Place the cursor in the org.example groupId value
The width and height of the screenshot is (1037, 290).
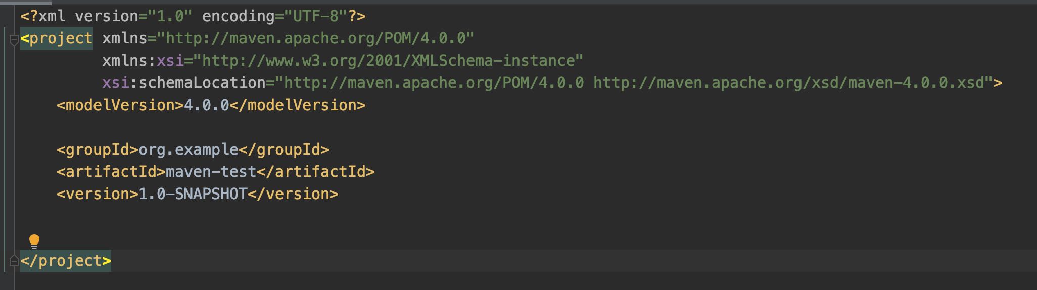(x=188, y=150)
